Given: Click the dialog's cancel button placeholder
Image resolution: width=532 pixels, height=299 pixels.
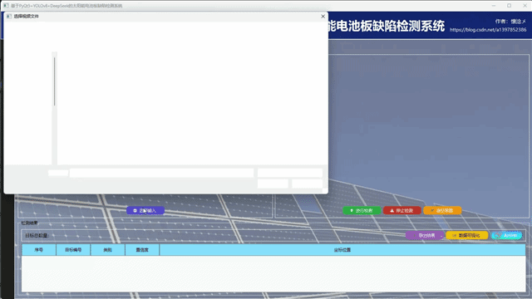Looking at the screenshot, I should click(307, 184).
